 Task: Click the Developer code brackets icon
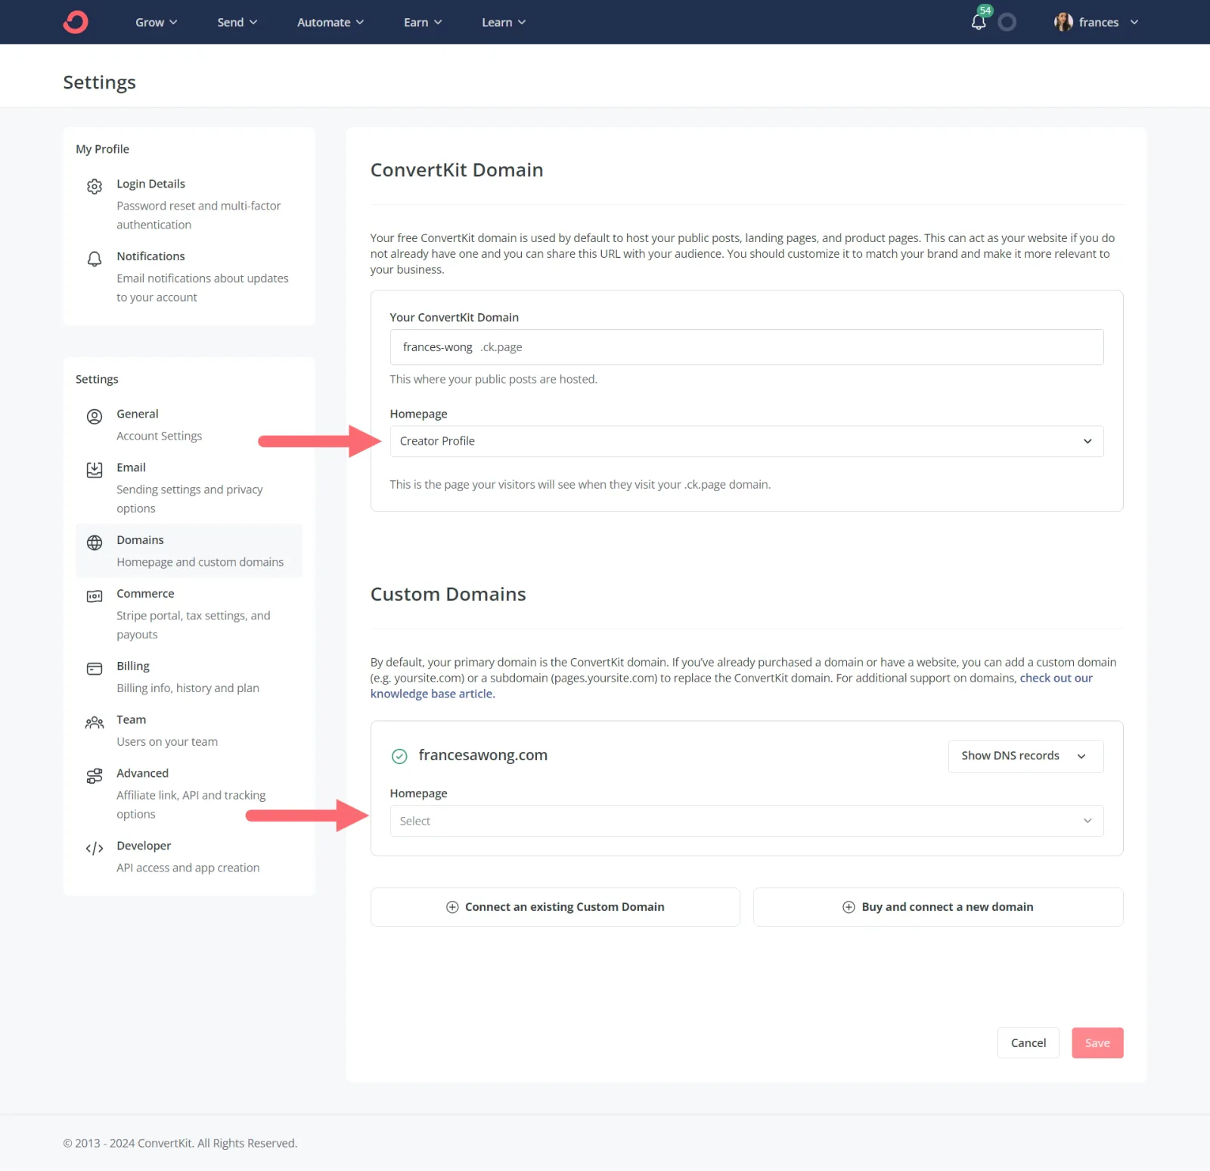point(95,848)
